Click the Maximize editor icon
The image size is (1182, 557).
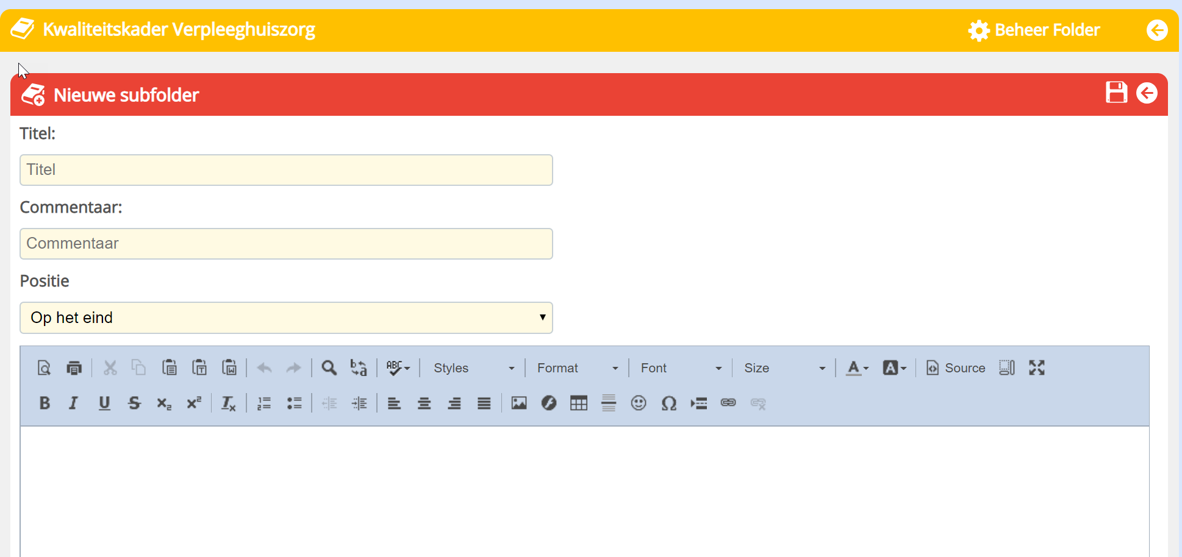pyautogui.click(x=1037, y=368)
